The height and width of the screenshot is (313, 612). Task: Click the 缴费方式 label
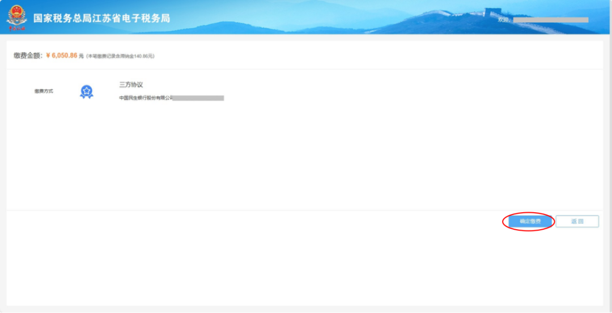[x=44, y=91]
